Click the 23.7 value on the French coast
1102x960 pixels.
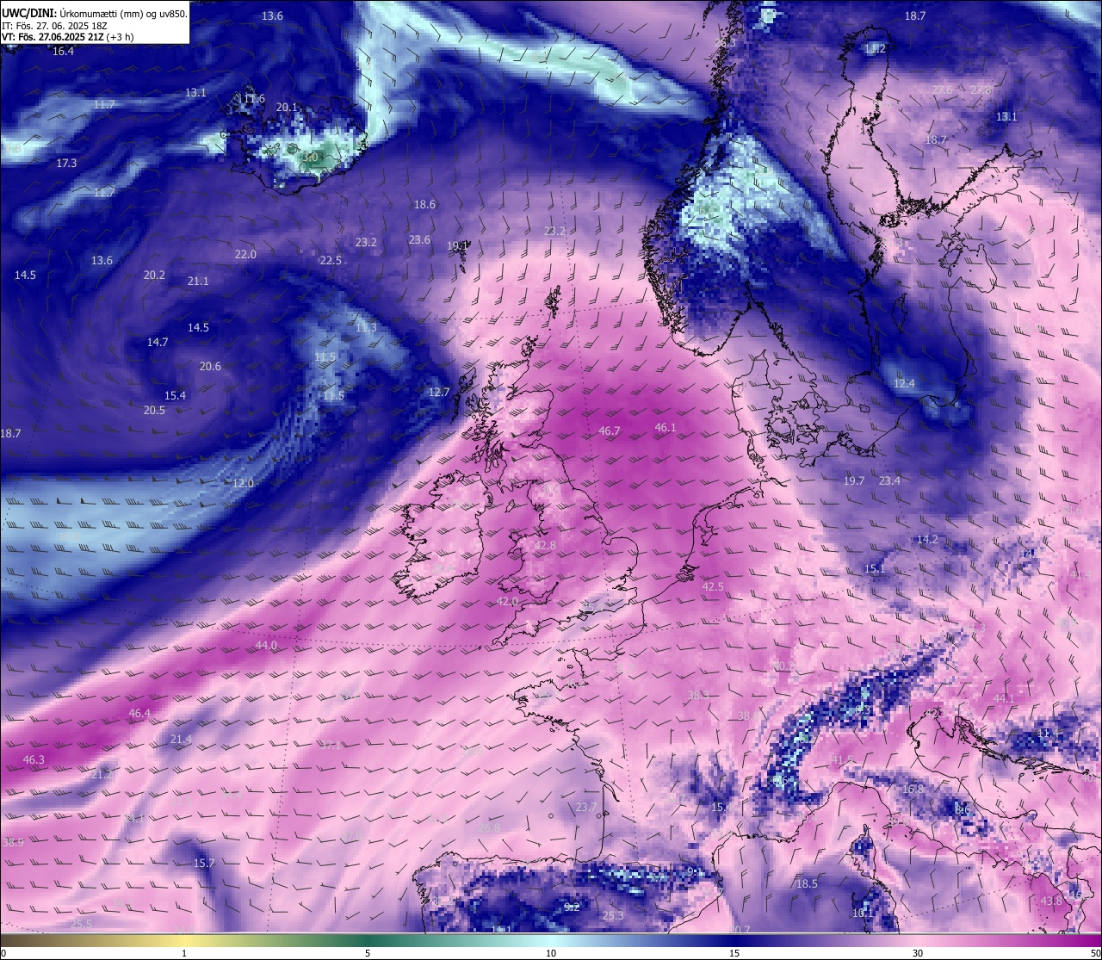(585, 808)
